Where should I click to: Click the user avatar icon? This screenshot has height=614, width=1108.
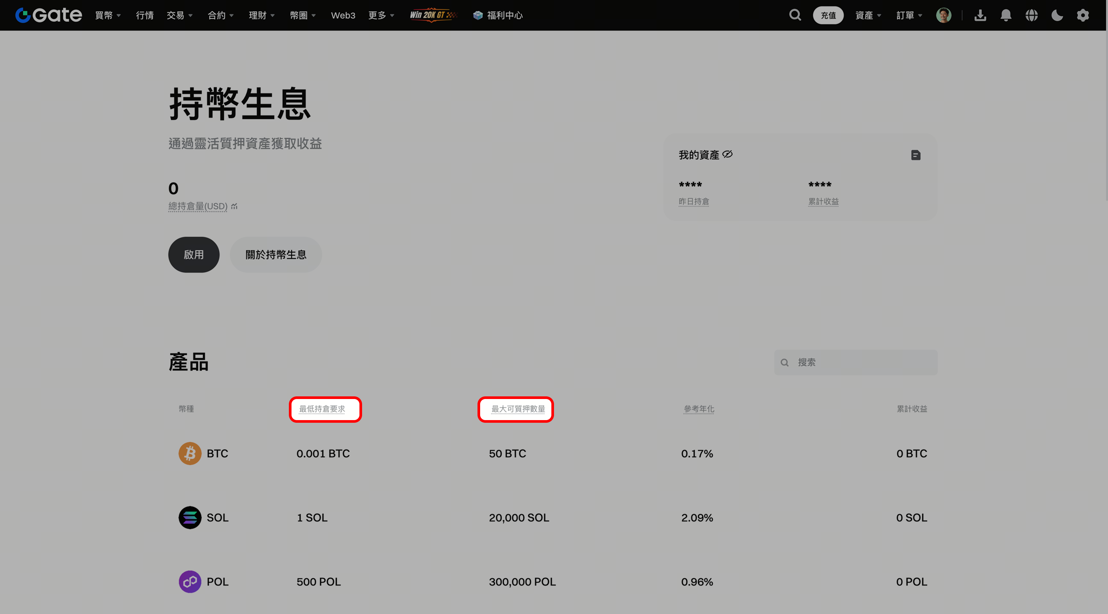(x=943, y=15)
